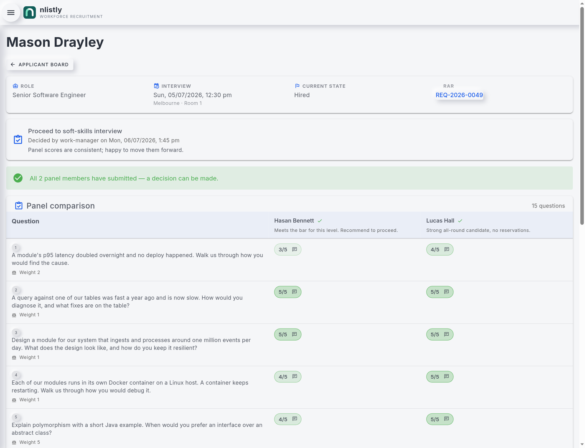
Task: Click the Current State flag icon
Action: click(297, 86)
